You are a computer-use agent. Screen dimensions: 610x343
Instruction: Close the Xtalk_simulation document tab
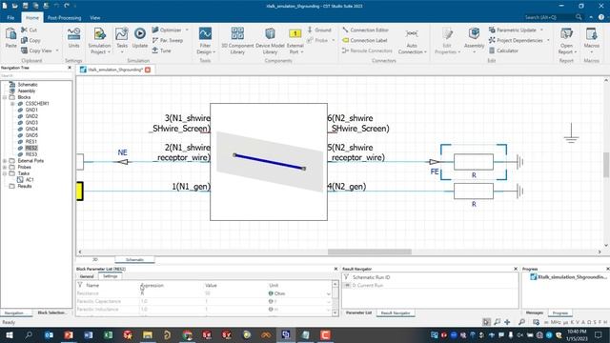click(148, 70)
